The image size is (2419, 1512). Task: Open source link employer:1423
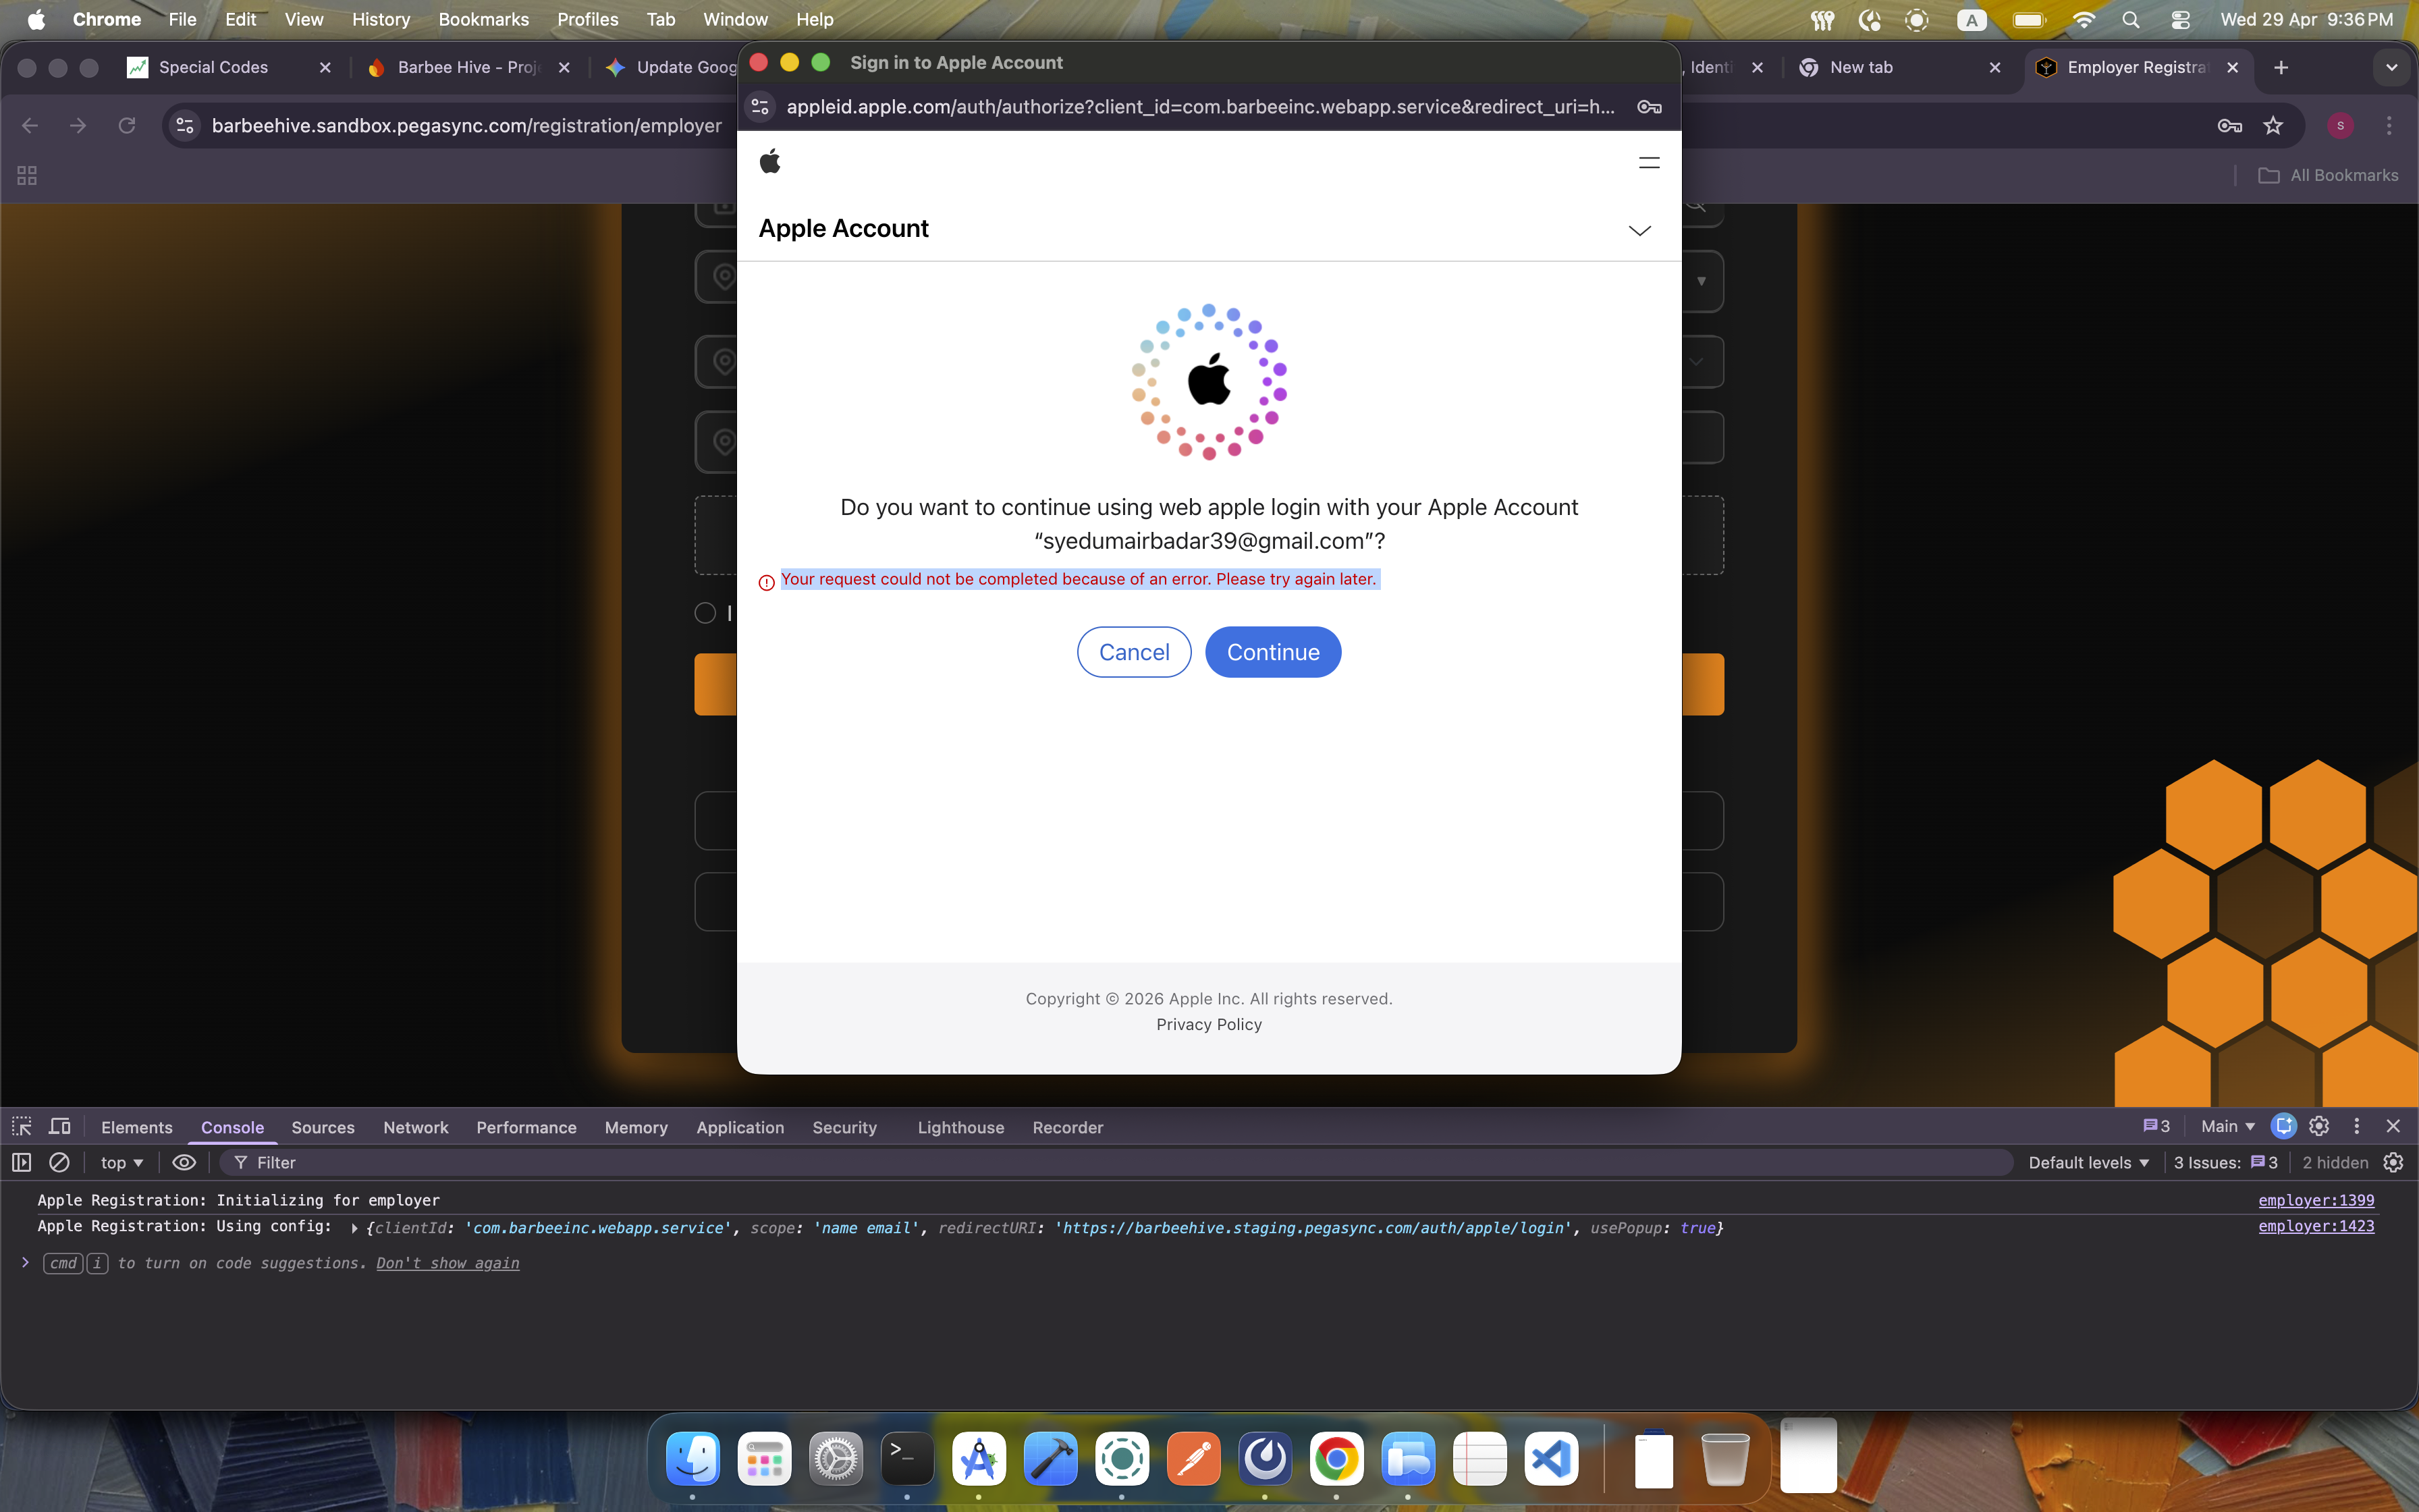[2316, 1226]
